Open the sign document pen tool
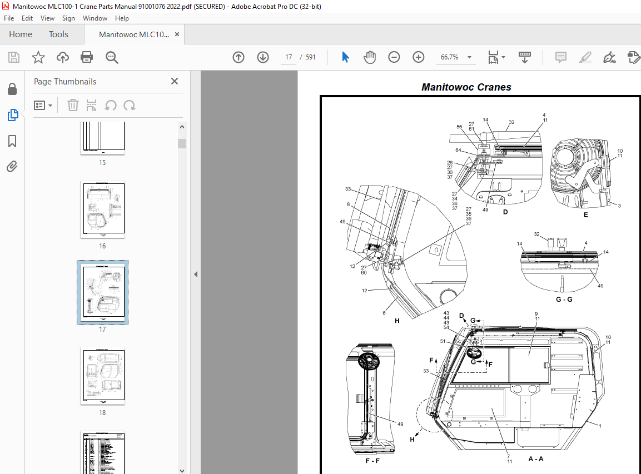The height and width of the screenshot is (474, 641). 609,57
